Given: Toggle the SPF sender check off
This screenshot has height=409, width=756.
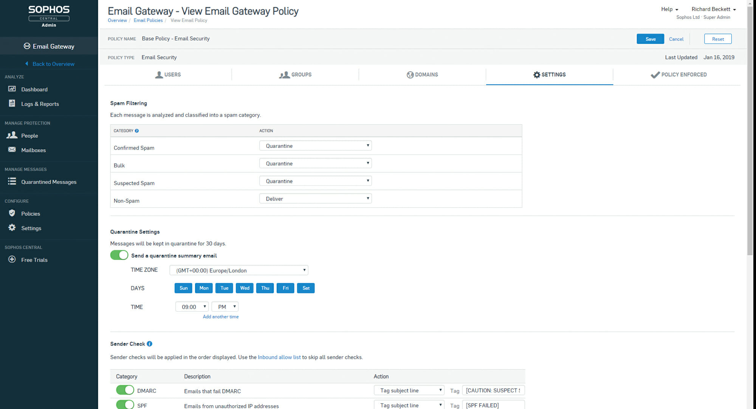Looking at the screenshot, I should pos(125,404).
